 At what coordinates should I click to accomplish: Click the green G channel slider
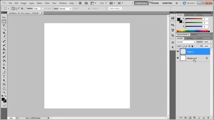click(194, 23)
